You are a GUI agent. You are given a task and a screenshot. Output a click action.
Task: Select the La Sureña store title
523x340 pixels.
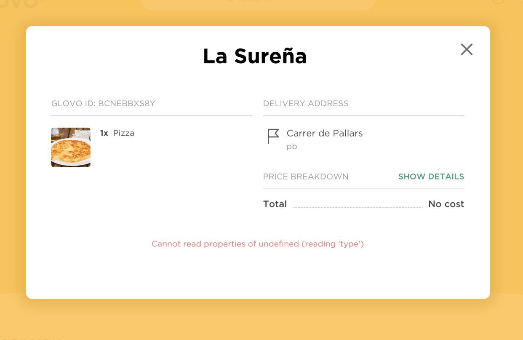(255, 56)
